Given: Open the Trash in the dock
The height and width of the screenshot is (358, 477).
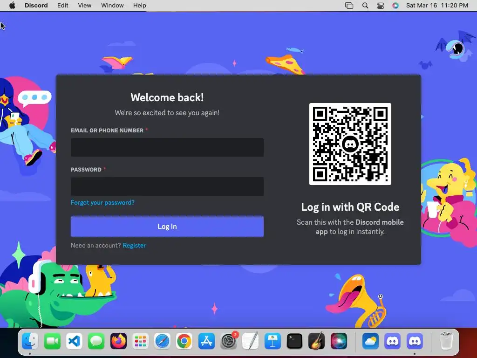Looking at the screenshot, I should pos(446,341).
